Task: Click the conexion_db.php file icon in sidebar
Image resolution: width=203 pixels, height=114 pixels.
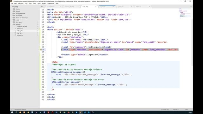Action: click(16, 27)
